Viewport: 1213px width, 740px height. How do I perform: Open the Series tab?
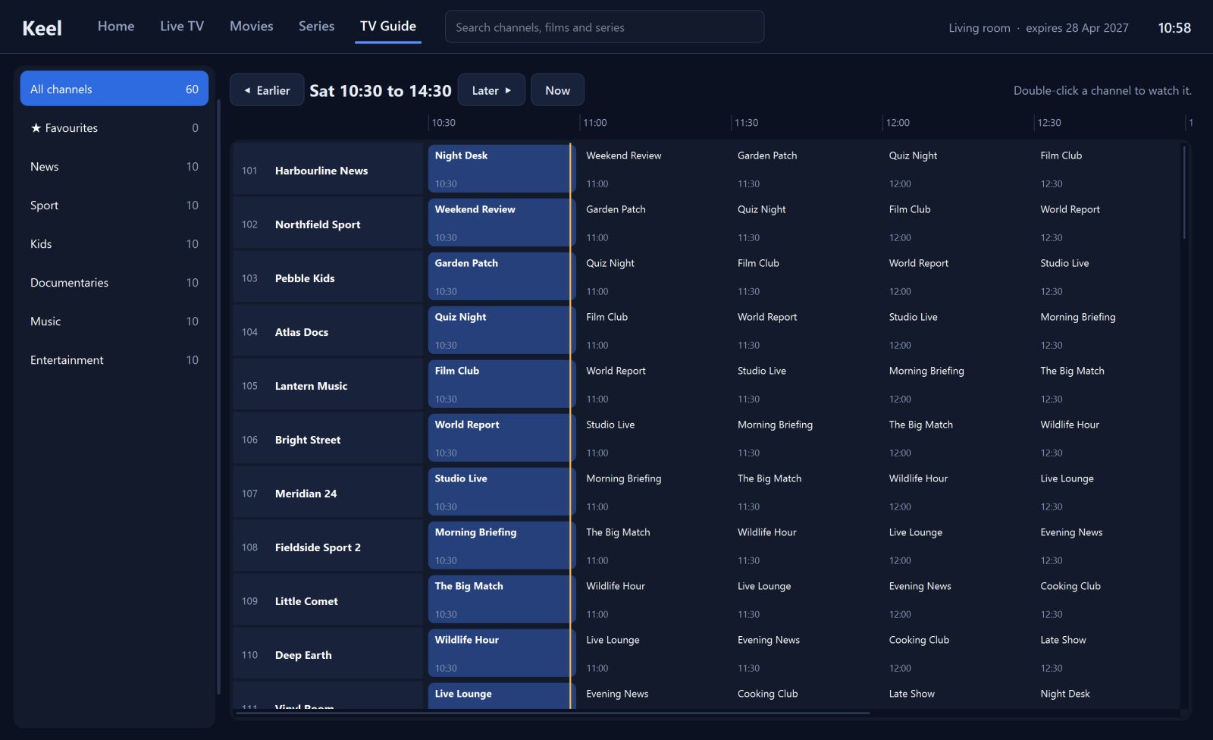click(316, 27)
